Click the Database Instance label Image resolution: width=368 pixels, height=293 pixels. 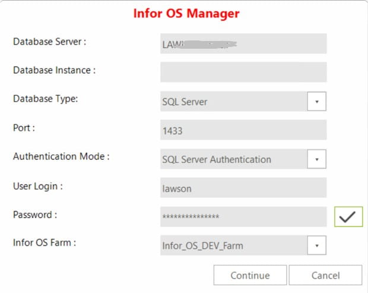(54, 70)
